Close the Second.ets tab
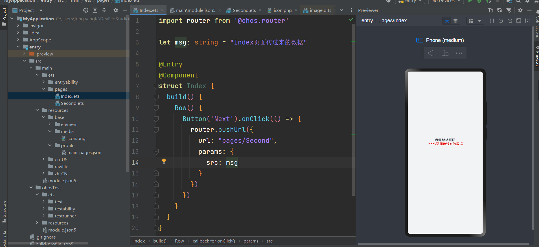Image resolution: width=539 pixels, height=247 pixels. coord(260,10)
